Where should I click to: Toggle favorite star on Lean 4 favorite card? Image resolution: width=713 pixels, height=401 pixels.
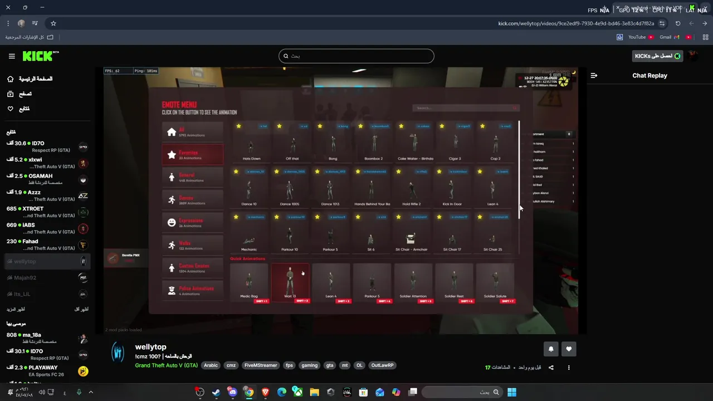[x=480, y=172]
